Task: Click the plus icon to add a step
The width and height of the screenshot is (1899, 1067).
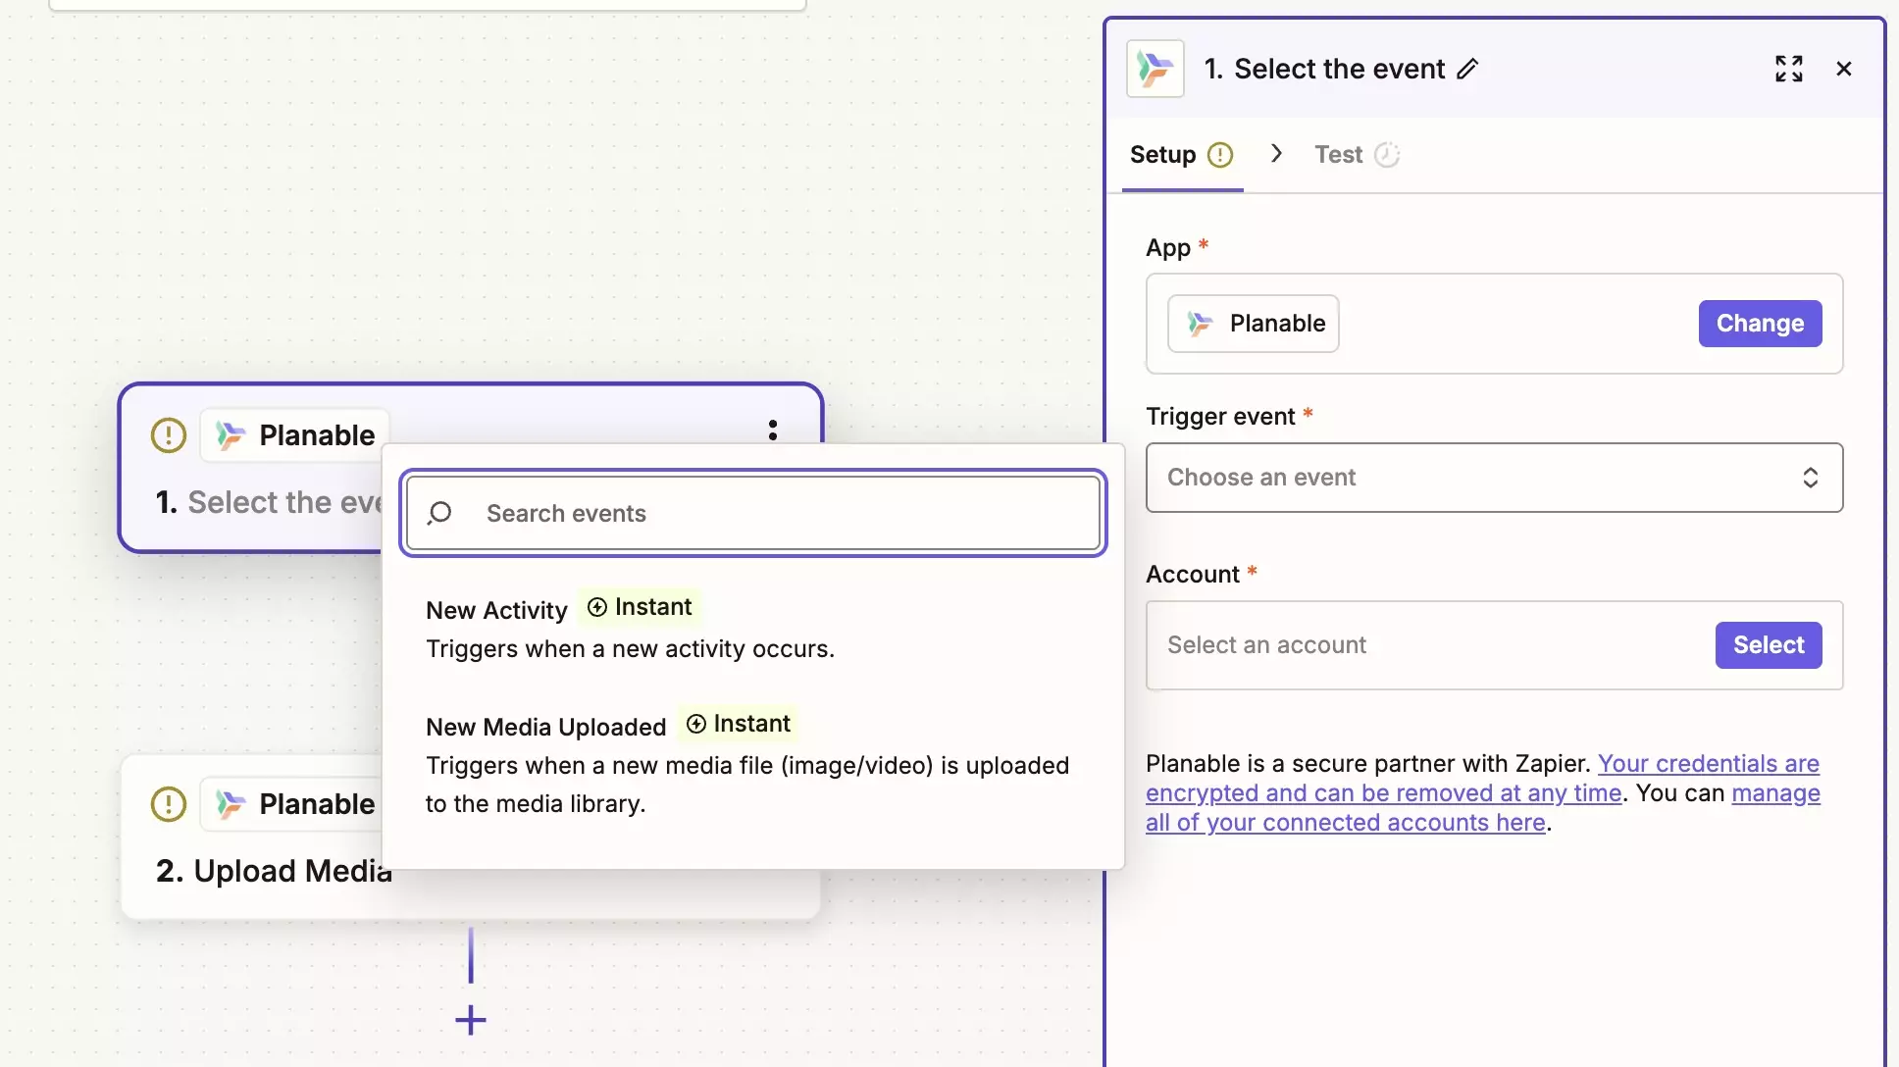Action: coord(471,1020)
